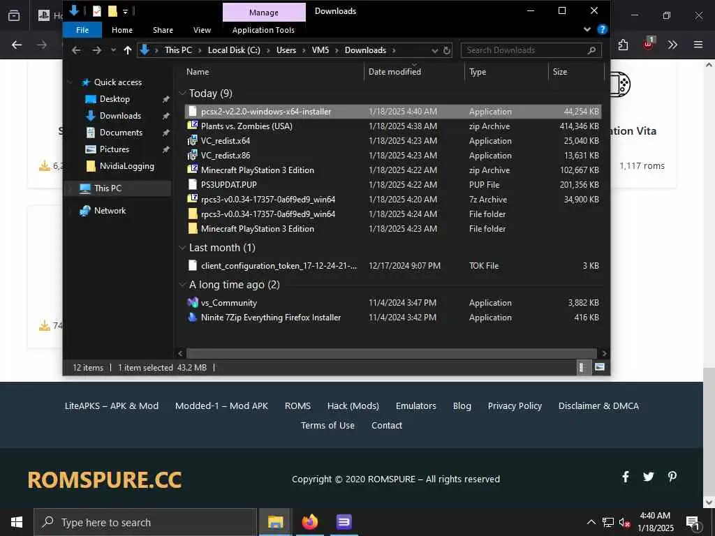Select Plants vs. Zombies zip icon
The width and height of the screenshot is (715, 536).
(193, 126)
